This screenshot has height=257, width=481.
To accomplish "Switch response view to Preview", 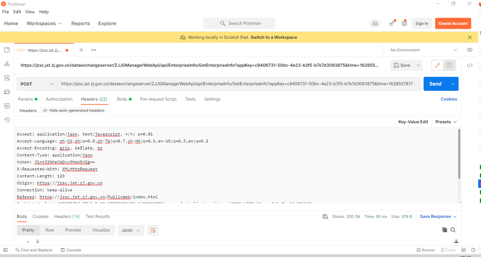I will pyautogui.click(x=73, y=230).
